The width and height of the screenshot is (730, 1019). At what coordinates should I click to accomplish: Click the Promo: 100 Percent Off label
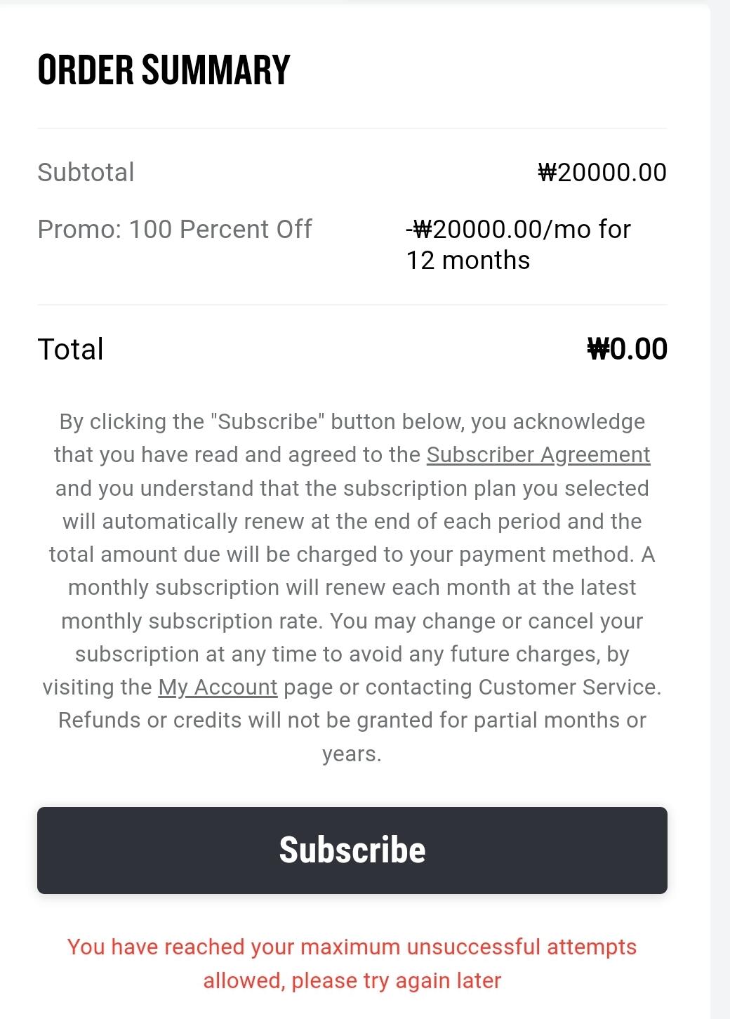pos(175,230)
